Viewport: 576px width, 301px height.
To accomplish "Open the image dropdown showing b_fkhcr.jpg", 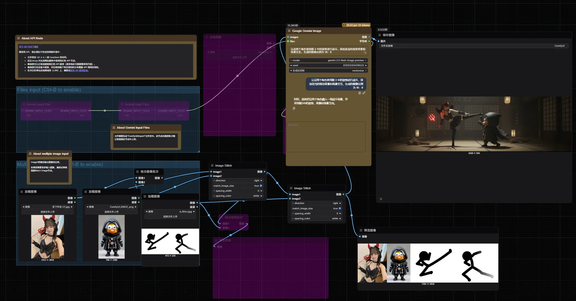I will pyautogui.click(x=170, y=212).
